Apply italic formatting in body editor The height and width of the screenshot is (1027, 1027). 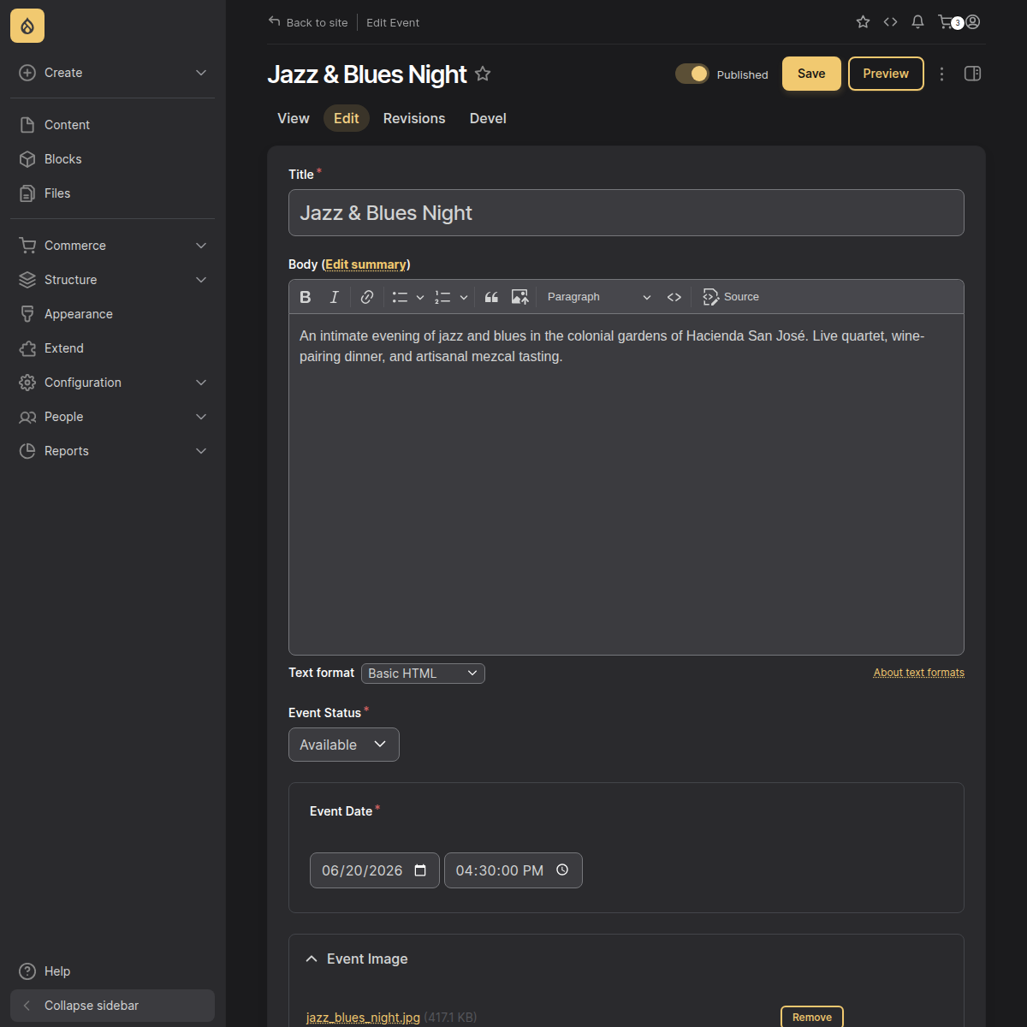[x=334, y=297]
